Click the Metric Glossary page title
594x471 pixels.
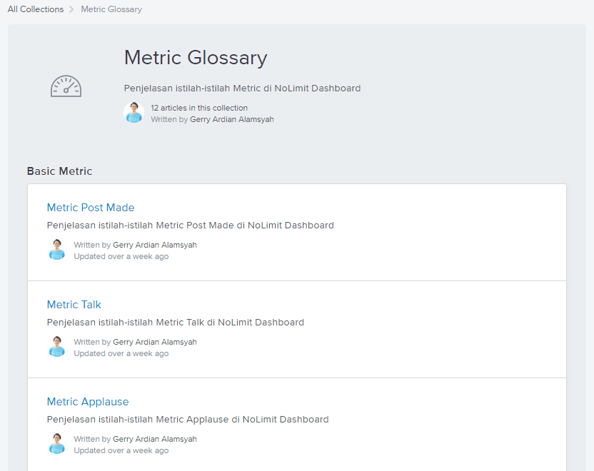coord(196,58)
